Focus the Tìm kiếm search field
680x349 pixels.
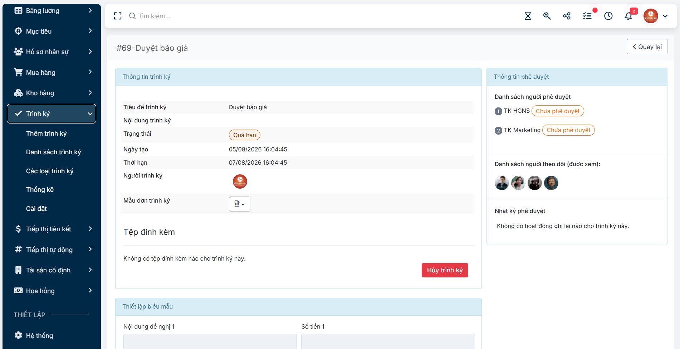[154, 16]
